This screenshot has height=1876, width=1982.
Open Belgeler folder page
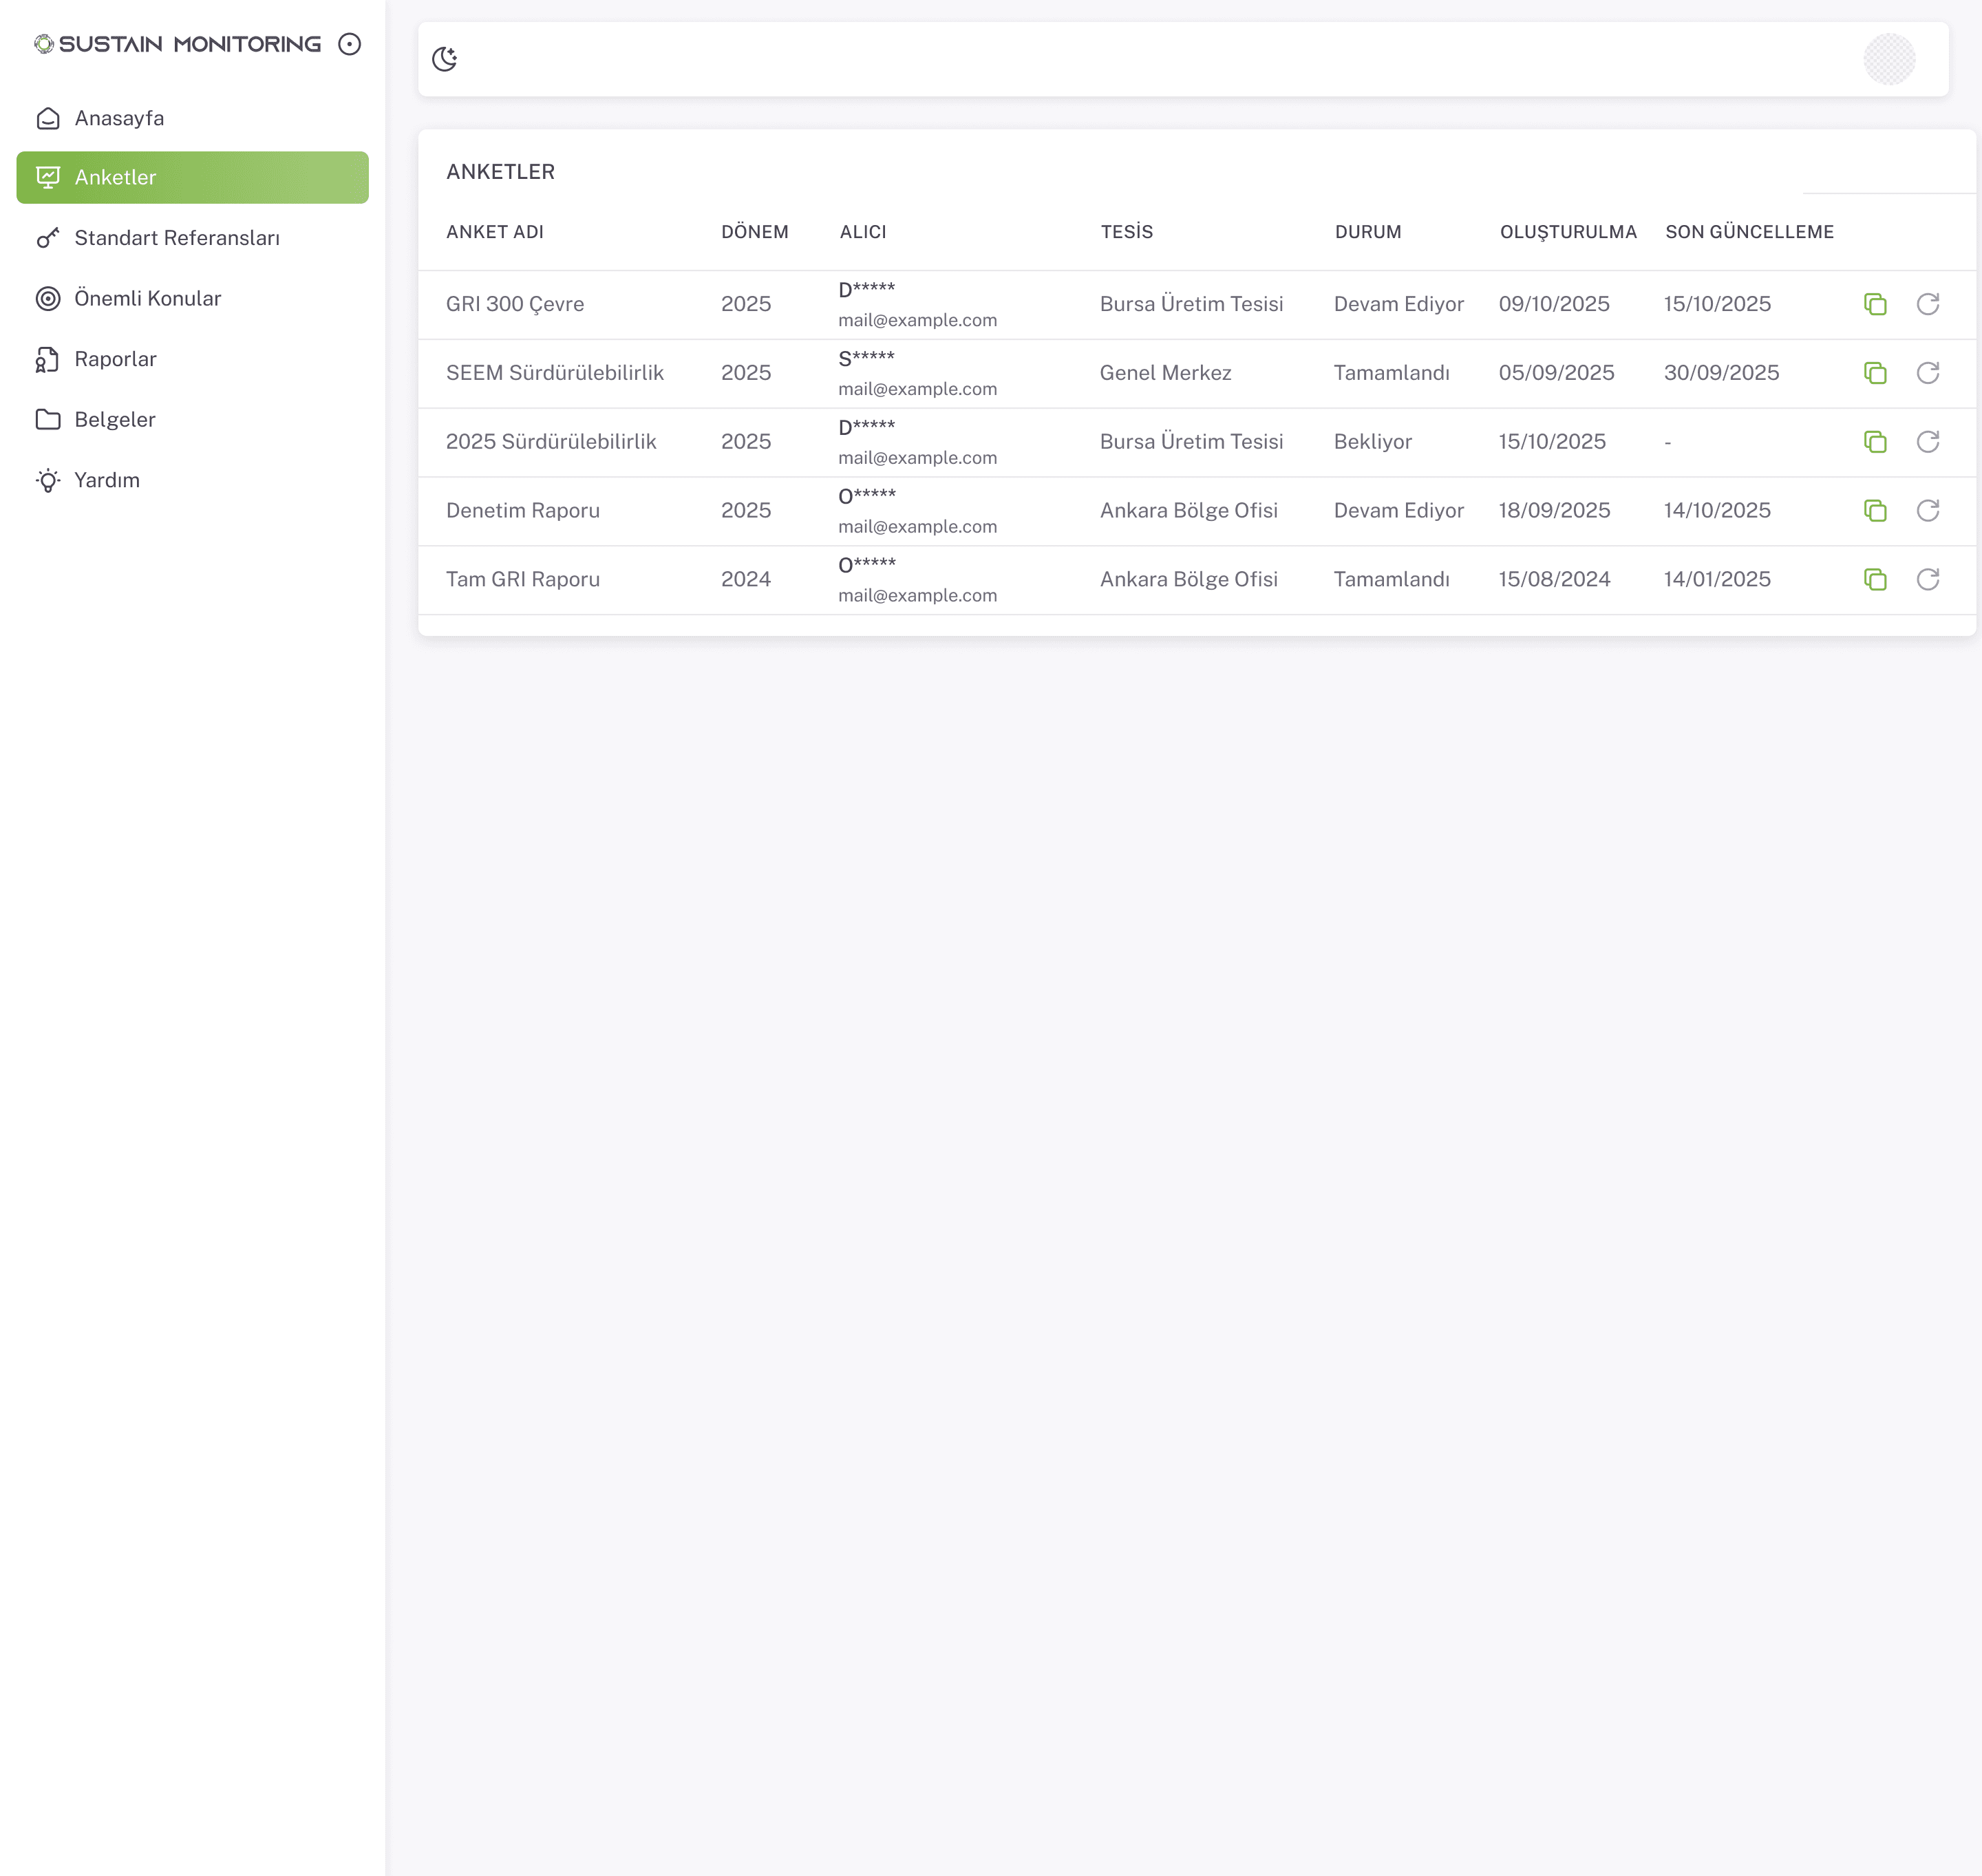(115, 419)
